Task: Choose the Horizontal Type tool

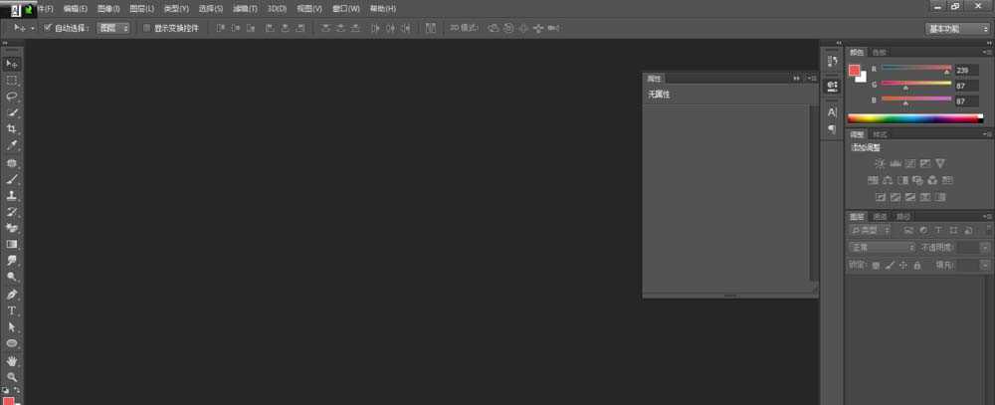Action: 12,310
